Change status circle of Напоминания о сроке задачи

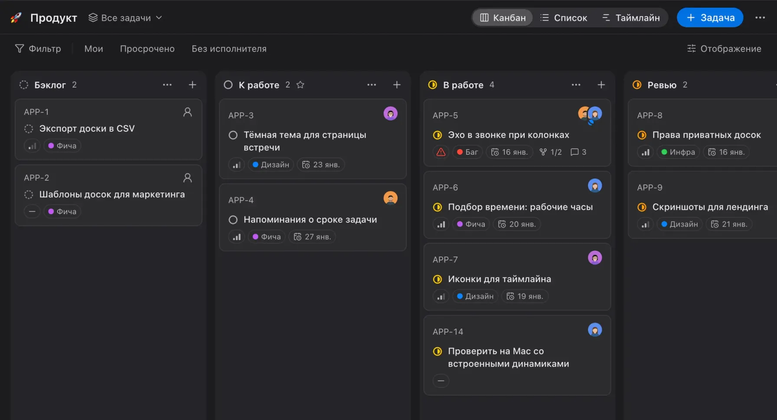pyautogui.click(x=233, y=220)
